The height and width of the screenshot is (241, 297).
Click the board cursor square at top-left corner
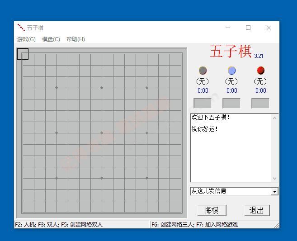tap(23, 54)
